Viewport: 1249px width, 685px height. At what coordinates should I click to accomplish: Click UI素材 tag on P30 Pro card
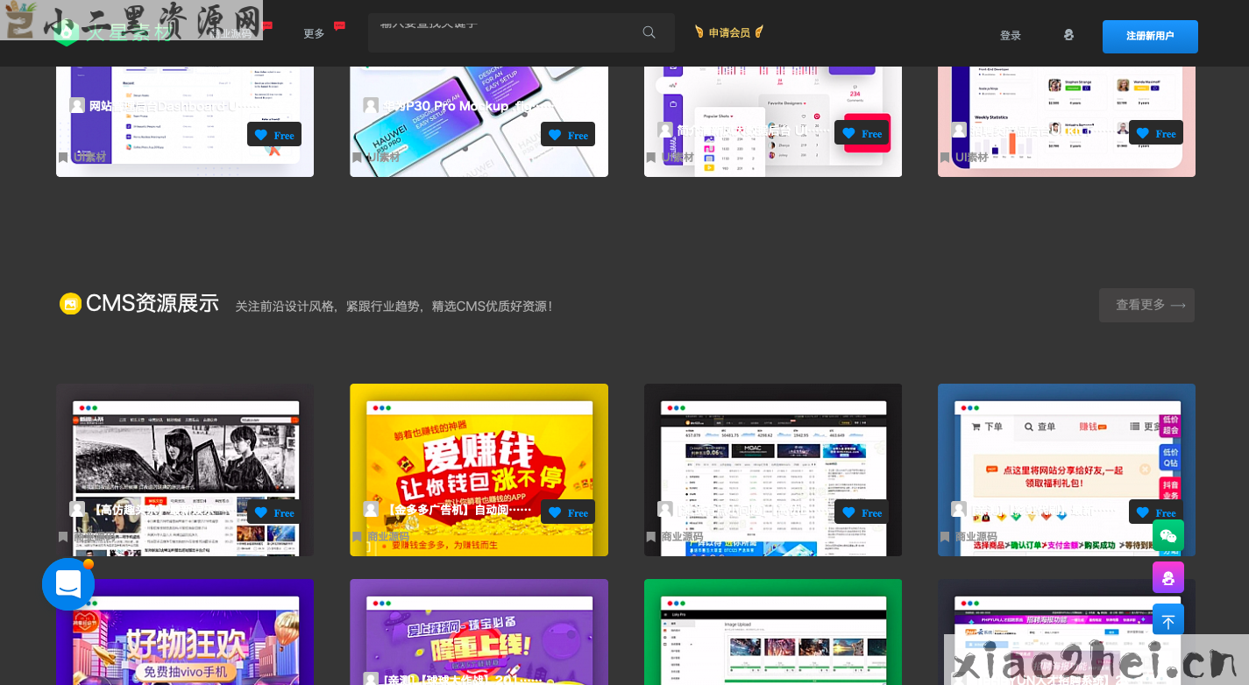(383, 157)
